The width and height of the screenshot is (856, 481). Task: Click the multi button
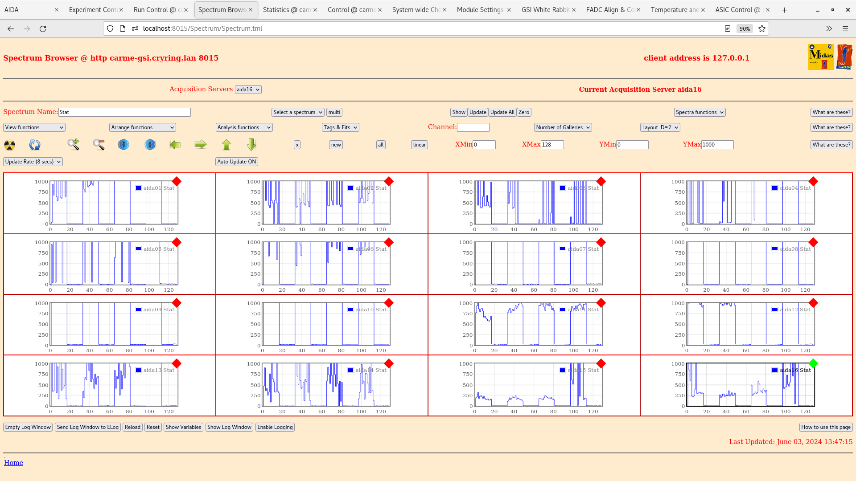point(334,112)
